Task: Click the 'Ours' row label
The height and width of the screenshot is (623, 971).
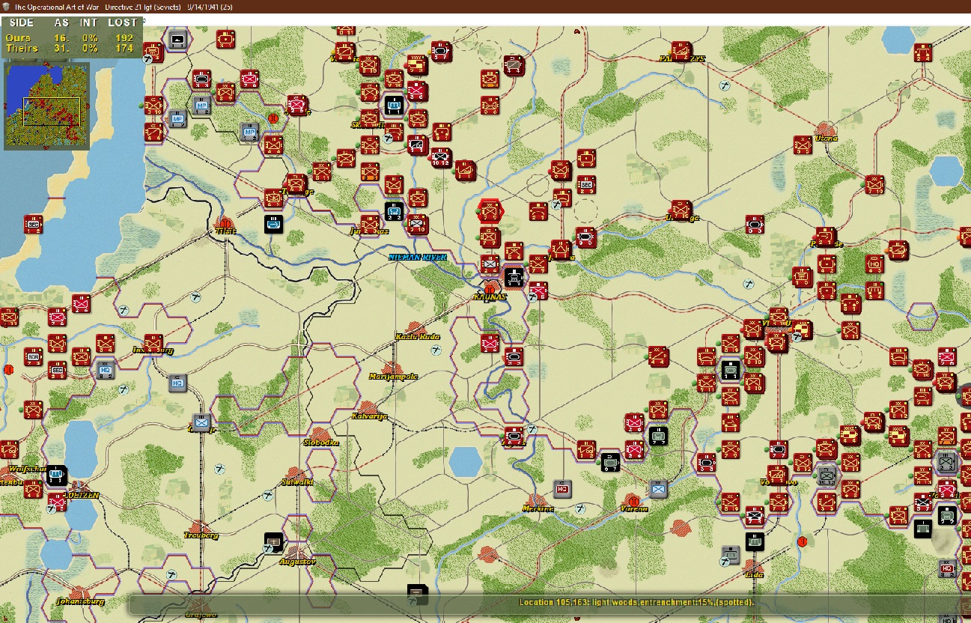Action: click(x=18, y=37)
